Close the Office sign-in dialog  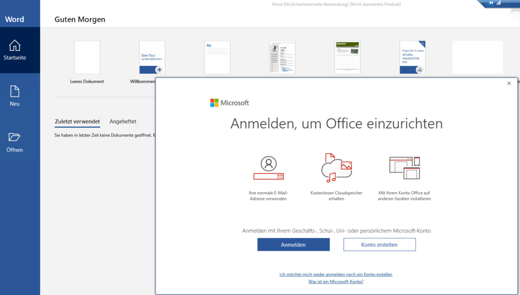(509, 83)
